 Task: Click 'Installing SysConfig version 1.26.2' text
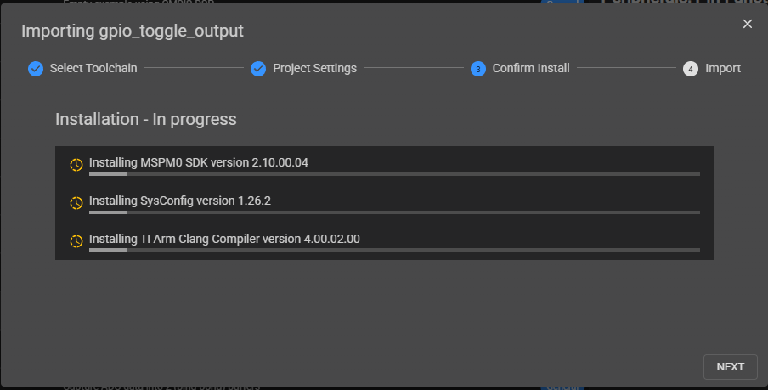(x=180, y=201)
